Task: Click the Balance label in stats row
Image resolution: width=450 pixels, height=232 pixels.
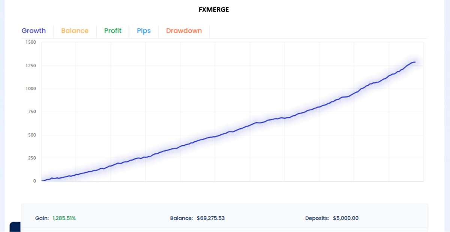Action: (181, 218)
